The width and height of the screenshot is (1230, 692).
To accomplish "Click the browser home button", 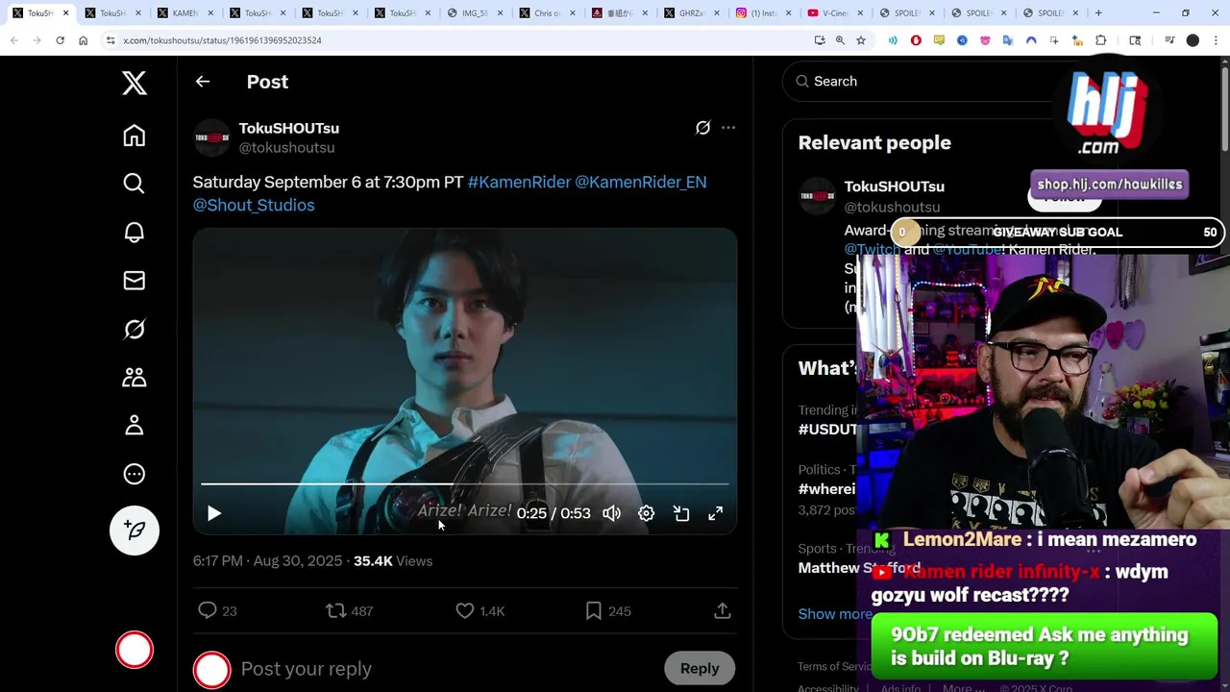I will [83, 40].
